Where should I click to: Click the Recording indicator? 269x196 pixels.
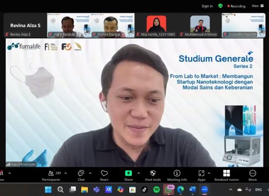236,6
